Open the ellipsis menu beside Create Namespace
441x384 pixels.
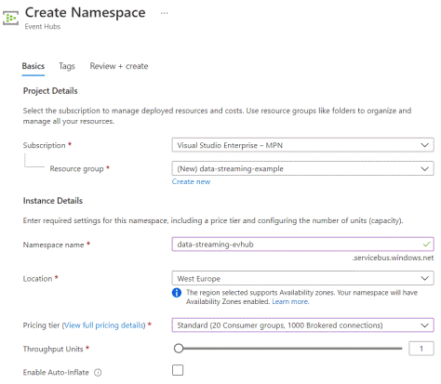[165, 13]
